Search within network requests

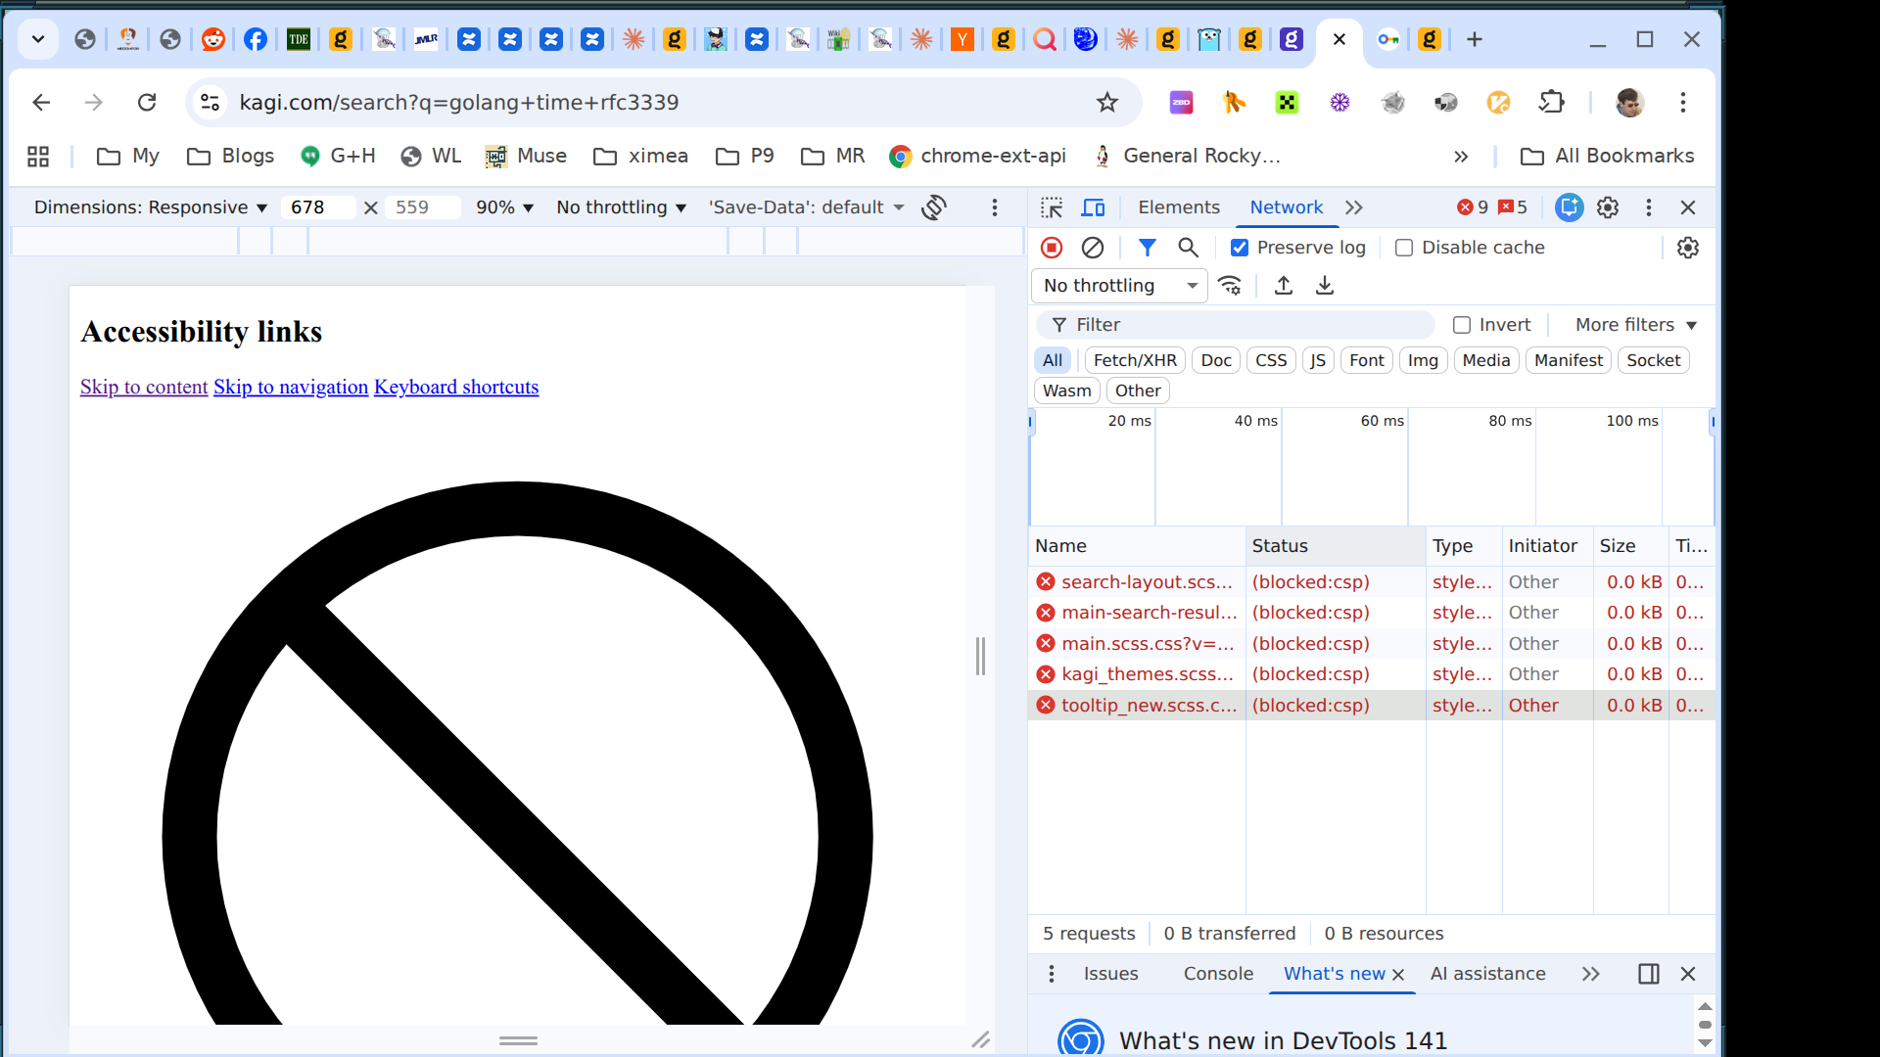click(x=1188, y=248)
